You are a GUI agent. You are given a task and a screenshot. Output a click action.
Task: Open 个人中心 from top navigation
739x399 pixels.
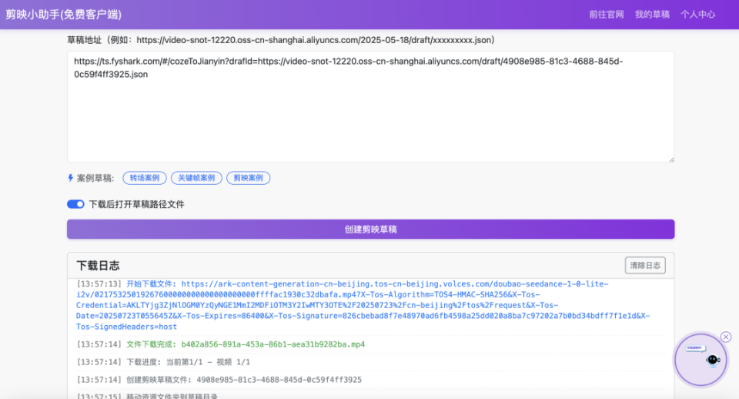point(697,15)
